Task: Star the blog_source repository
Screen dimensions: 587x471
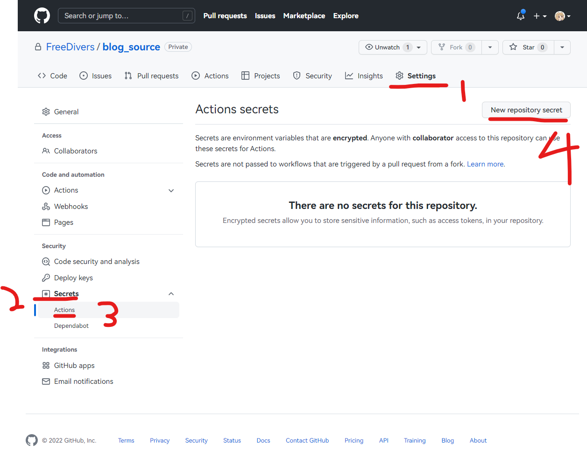Action: (528, 47)
